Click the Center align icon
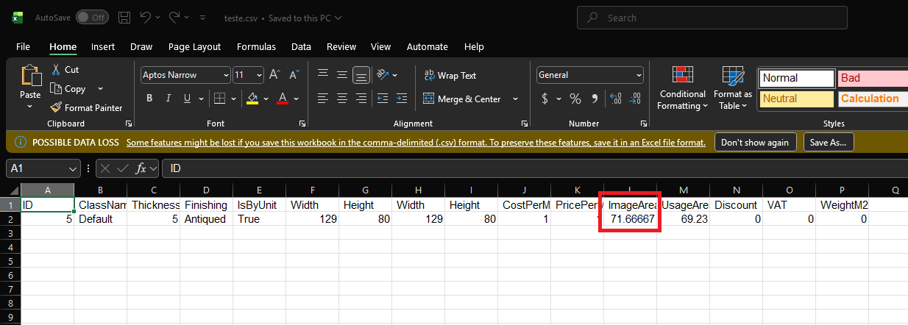This screenshot has height=325, width=908. point(342,99)
